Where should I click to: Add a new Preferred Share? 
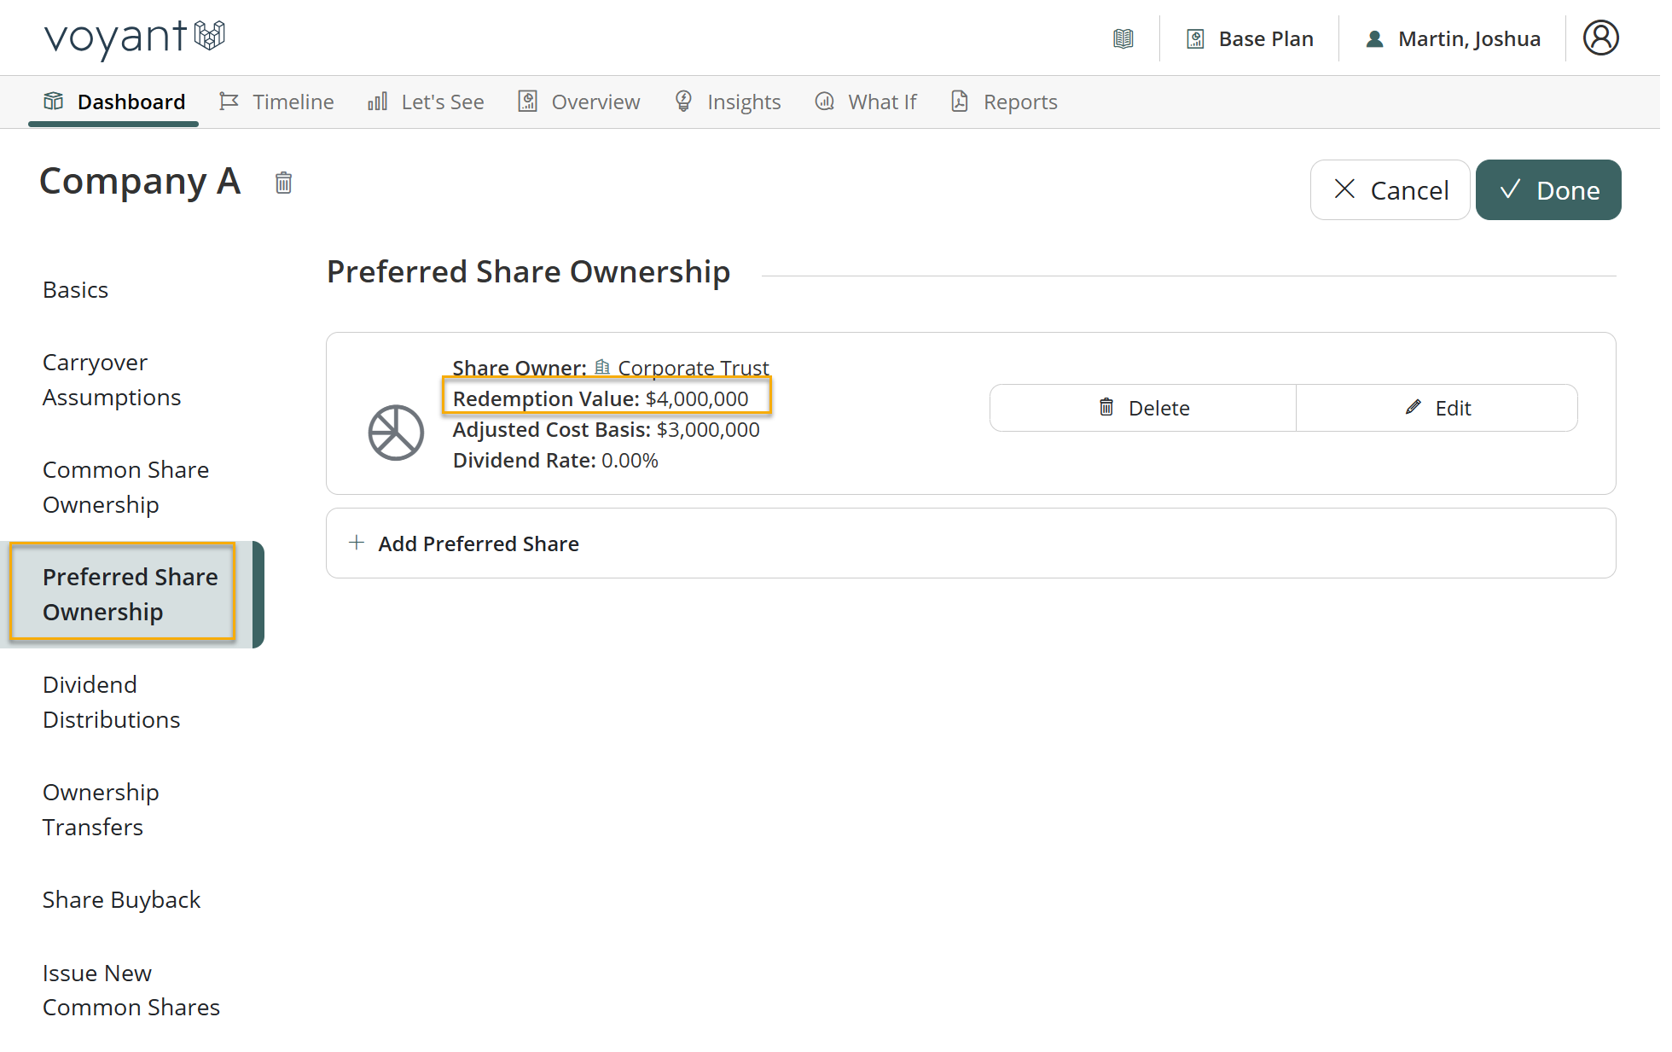tap(971, 543)
